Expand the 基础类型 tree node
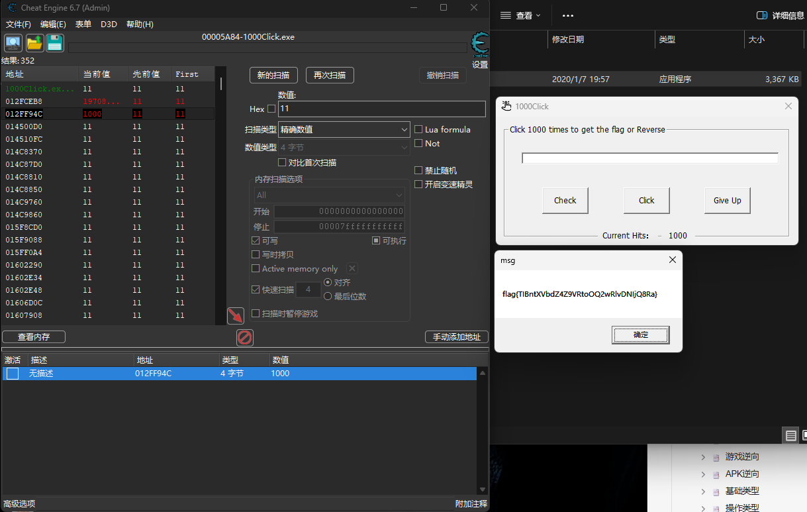 (x=703, y=491)
